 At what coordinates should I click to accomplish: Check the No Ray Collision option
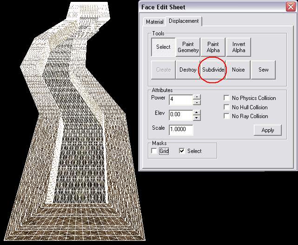coord(227,116)
